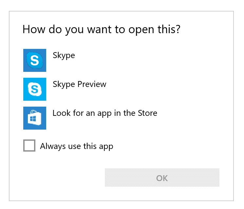Click the "Always use this app" label text

(77, 146)
